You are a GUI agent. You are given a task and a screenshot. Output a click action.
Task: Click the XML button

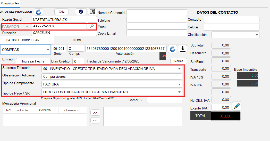[62, 12]
